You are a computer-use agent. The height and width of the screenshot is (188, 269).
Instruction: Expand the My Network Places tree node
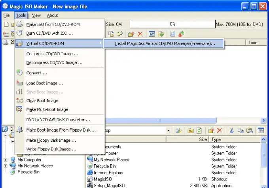(x=6, y=166)
